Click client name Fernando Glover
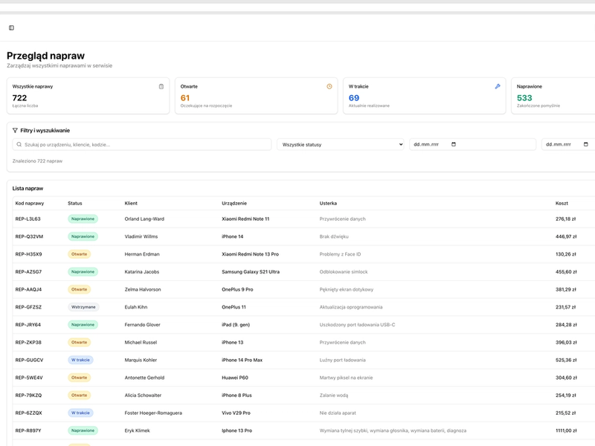 pyautogui.click(x=142, y=325)
